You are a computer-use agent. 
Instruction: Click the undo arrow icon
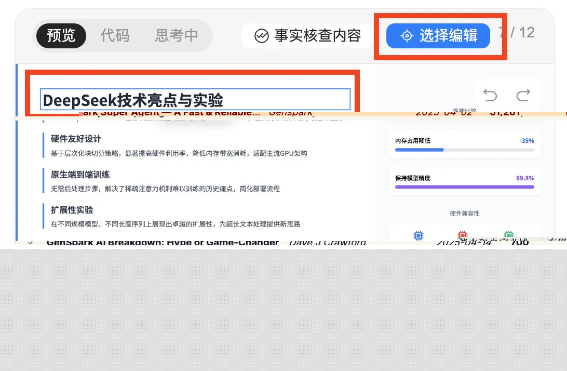click(x=490, y=96)
